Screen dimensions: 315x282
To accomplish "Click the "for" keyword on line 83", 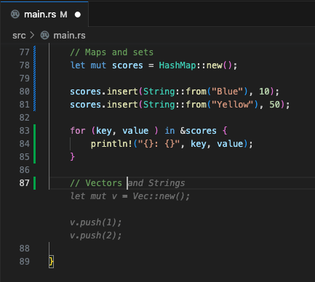I will tap(78, 131).
